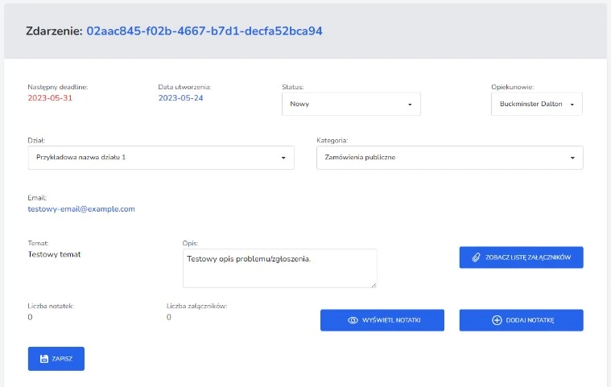This screenshot has height=387, width=611.
Task: Expand the Opiekunowie dropdown with Buckminster Dalton
Action: [x=536, y=104]
